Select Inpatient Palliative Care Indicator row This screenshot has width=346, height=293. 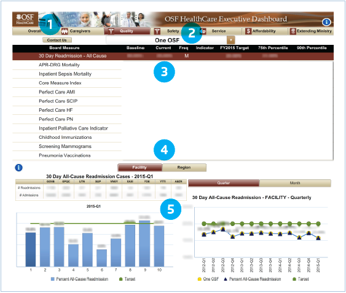click(67, 128)
